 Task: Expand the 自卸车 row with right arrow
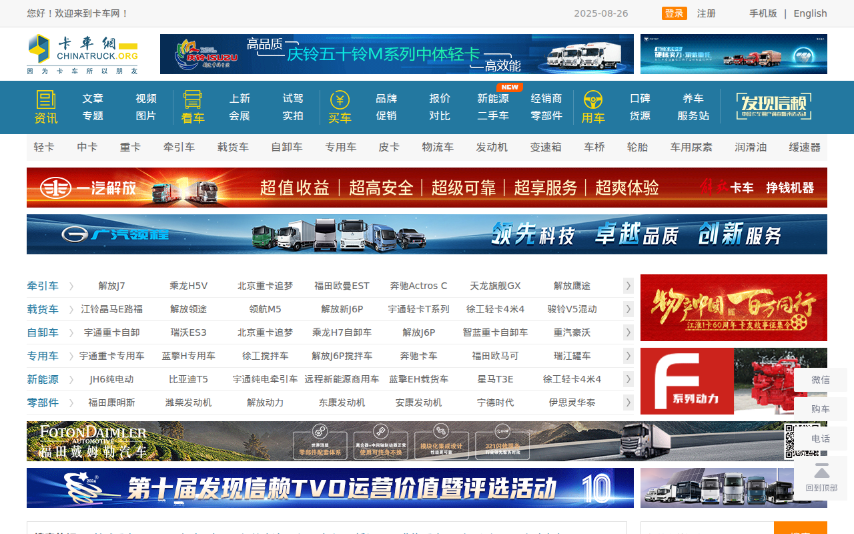coord(628,332)
